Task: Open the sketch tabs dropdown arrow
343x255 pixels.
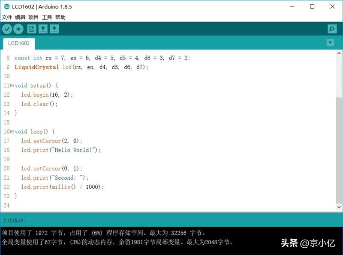Action: pyautogui.click(x=330, y=43)
